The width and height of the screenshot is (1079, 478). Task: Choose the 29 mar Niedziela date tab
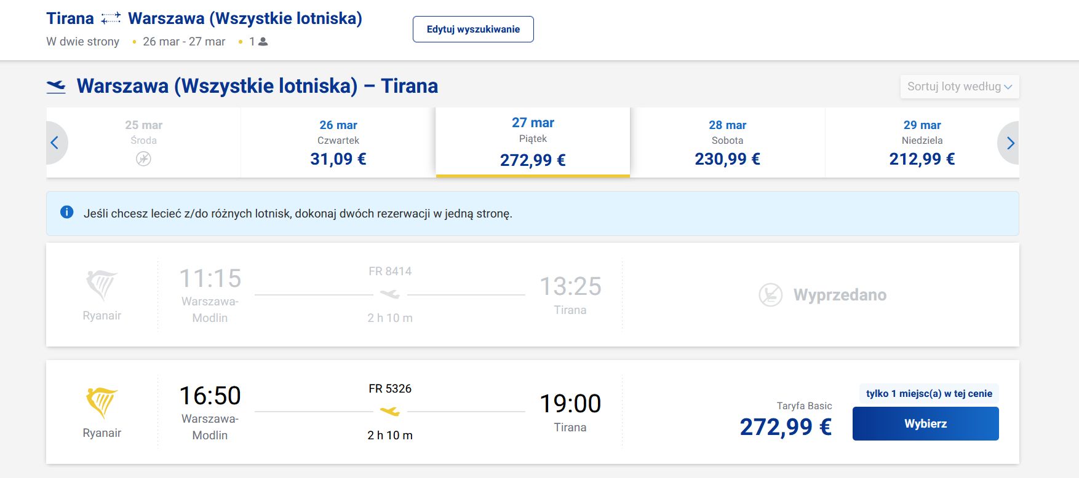tap(922, 143)
